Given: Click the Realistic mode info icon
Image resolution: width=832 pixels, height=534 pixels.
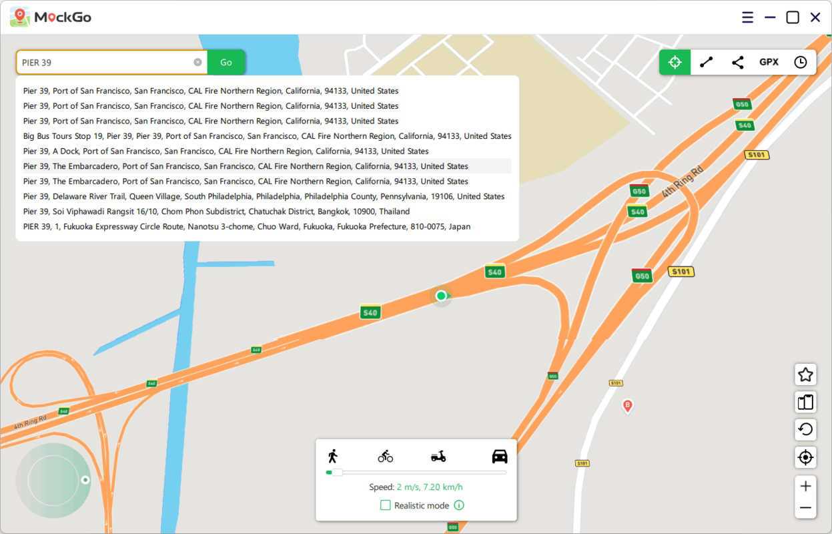Looking at the screenshot, I should (x=459, y=505).
